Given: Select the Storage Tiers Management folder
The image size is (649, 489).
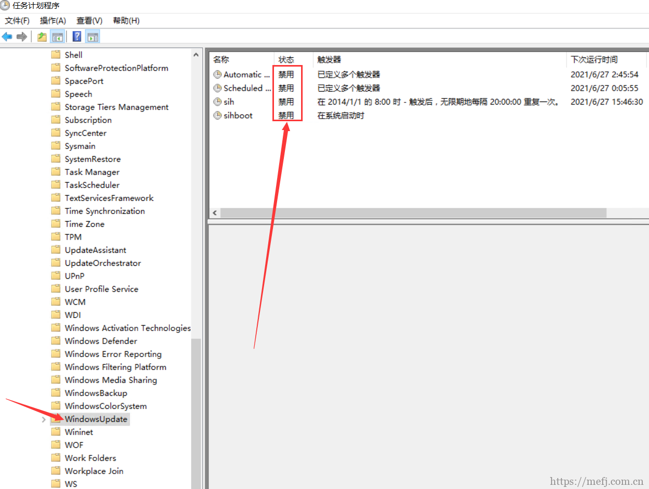Looking at the screenshot, I should click(117, 107).
